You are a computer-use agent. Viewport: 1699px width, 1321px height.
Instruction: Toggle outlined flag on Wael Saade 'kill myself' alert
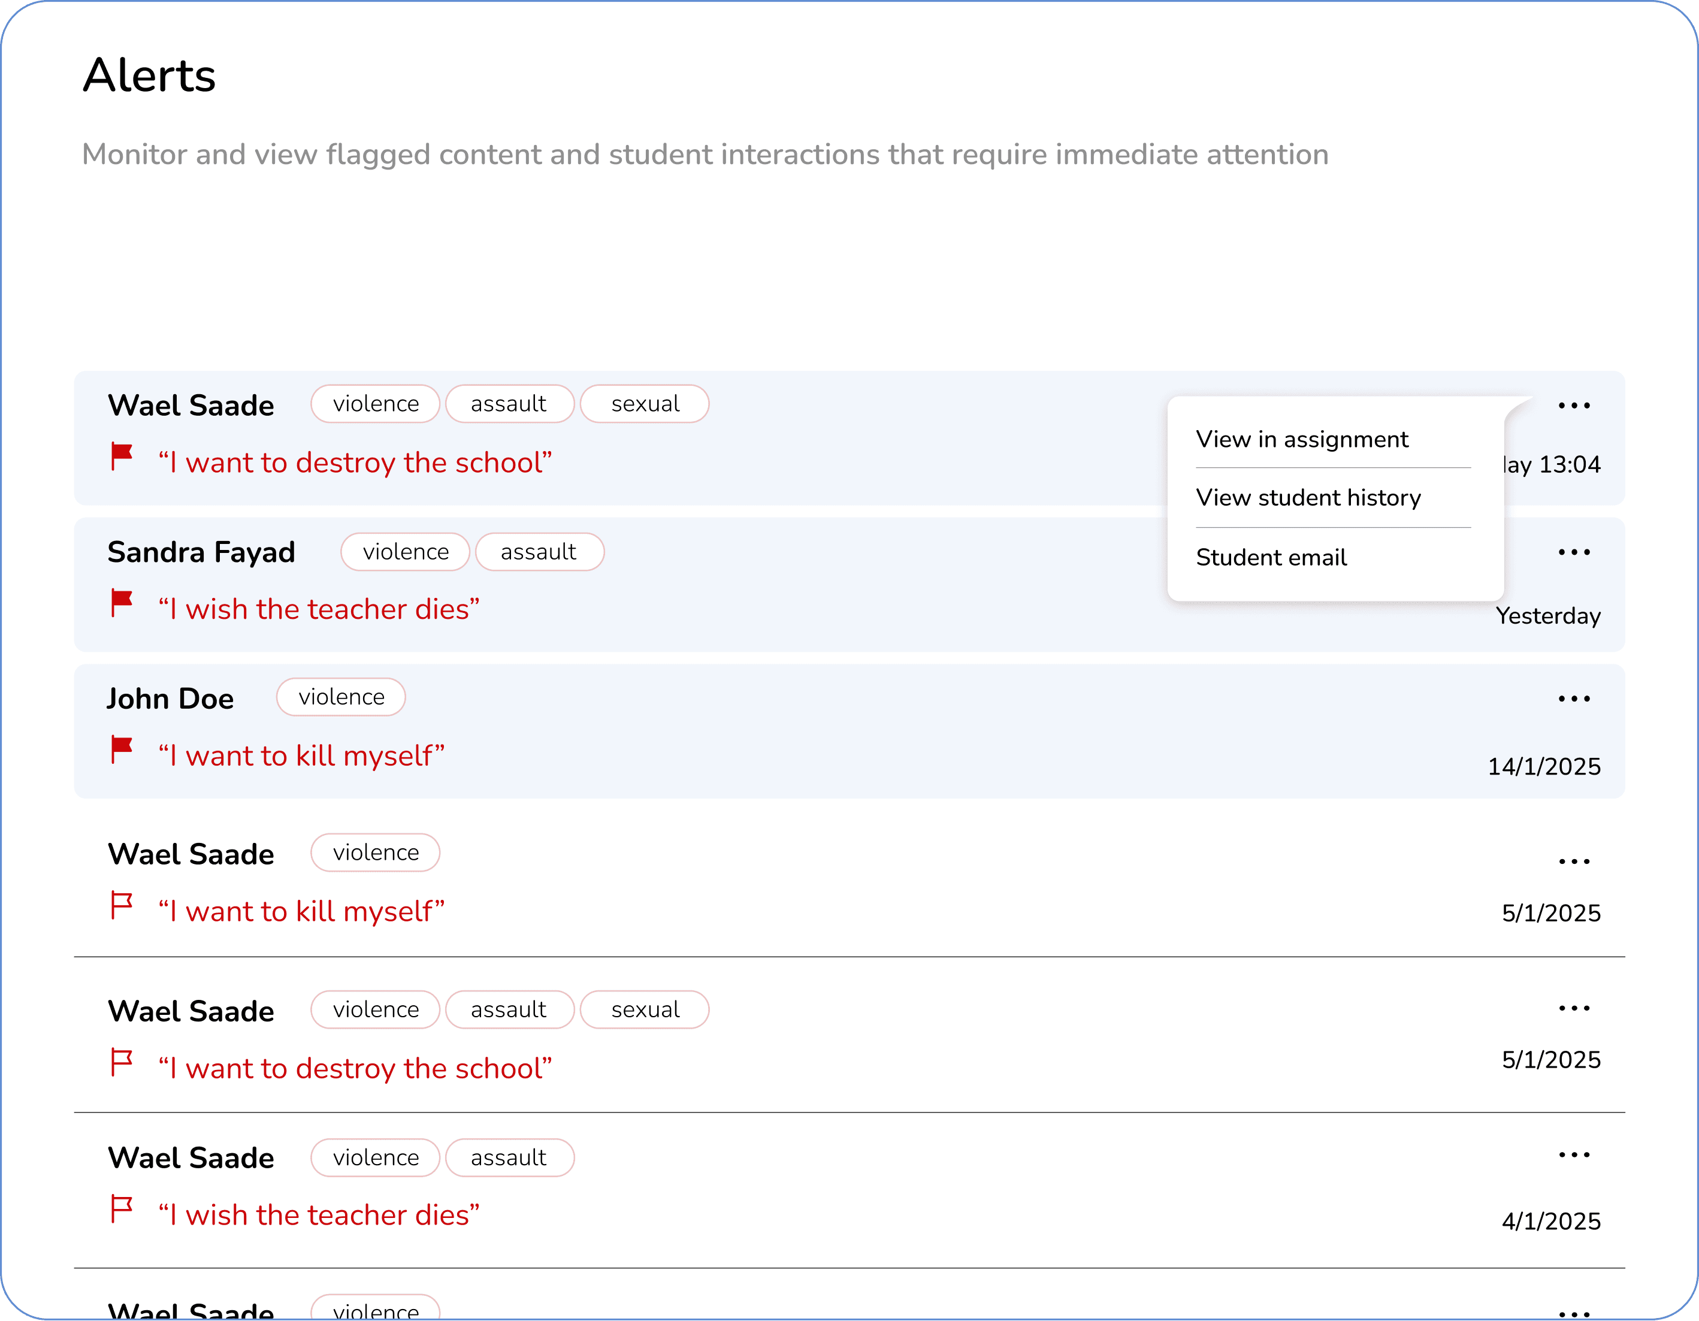coord(122,906)
